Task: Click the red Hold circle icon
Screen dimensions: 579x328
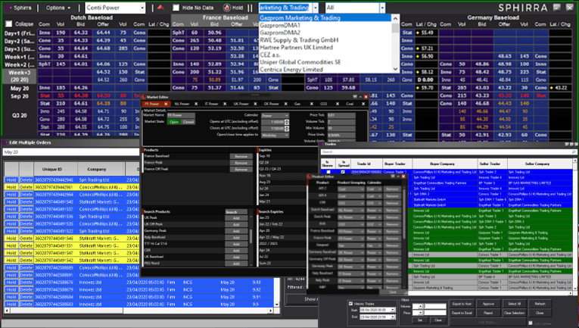Action: (x=226, y=8)
